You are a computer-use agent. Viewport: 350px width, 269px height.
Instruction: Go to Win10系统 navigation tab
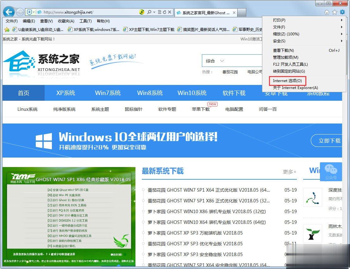click(x=192, y=93)
